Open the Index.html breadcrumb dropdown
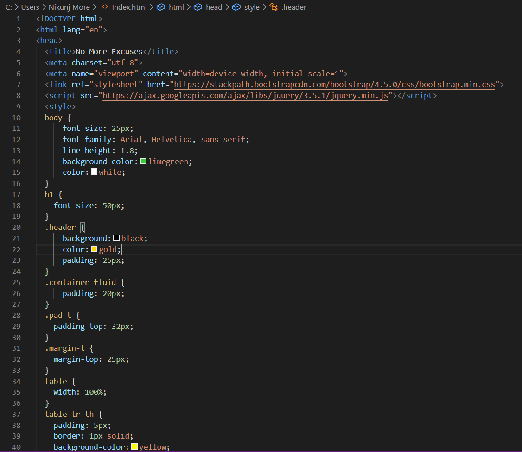This screenshot has width=522, height=452. click(x=129, y=7)
